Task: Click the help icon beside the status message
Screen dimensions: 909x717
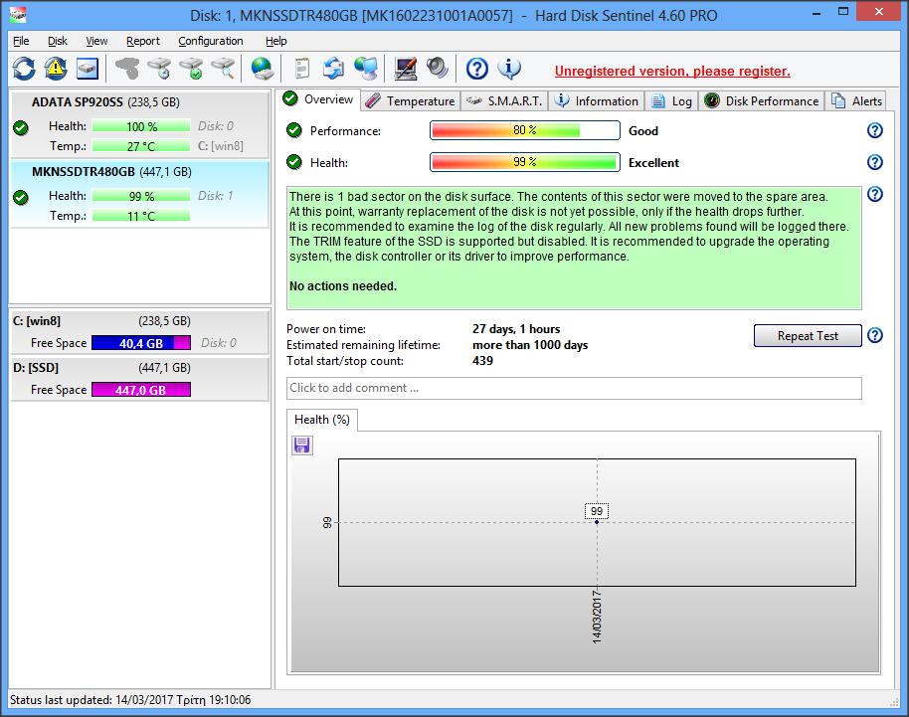Action: 875,194
